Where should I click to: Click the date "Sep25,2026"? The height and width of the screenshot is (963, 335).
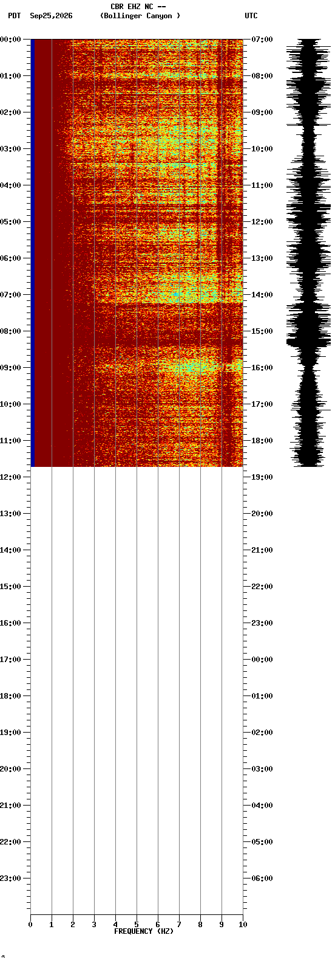pyautogui.click(x=51, y=16)
